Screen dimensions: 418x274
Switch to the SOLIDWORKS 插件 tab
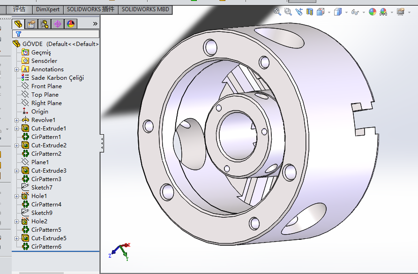(x=90, y=9)
